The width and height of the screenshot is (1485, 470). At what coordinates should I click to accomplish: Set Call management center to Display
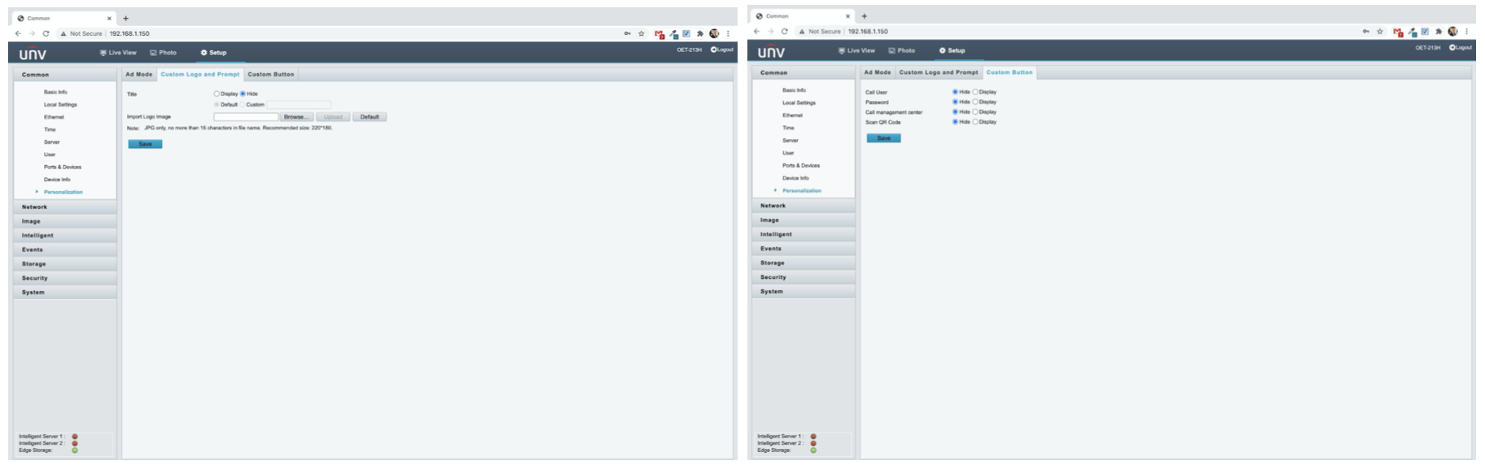click(975, 111)
